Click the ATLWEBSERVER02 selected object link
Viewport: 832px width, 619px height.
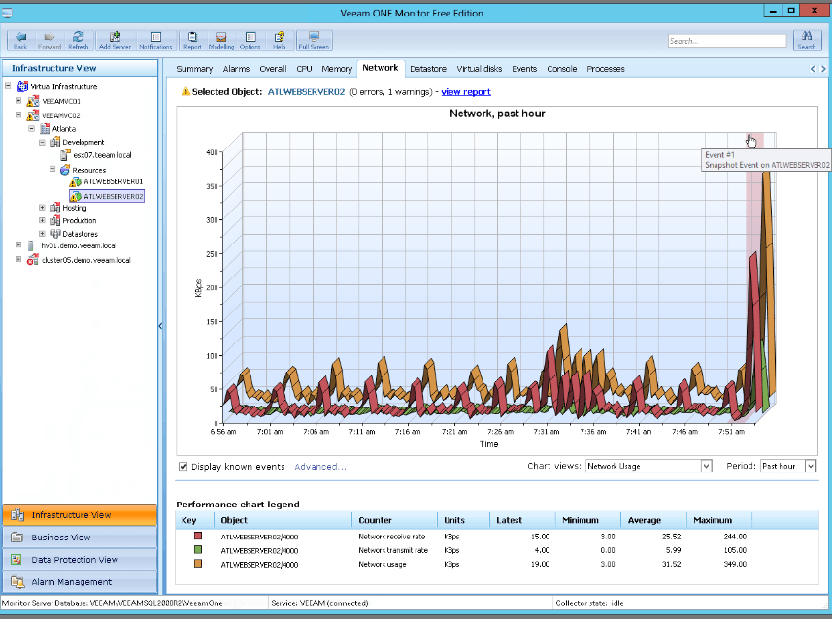(306, 92)
